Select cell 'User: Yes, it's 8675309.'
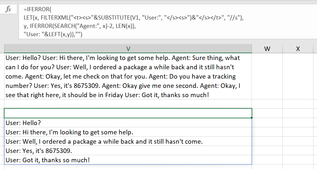 pos(128,151)
